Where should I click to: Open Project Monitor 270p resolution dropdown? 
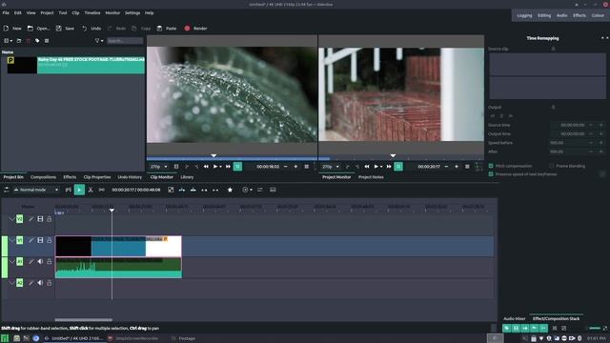[331, 167]
